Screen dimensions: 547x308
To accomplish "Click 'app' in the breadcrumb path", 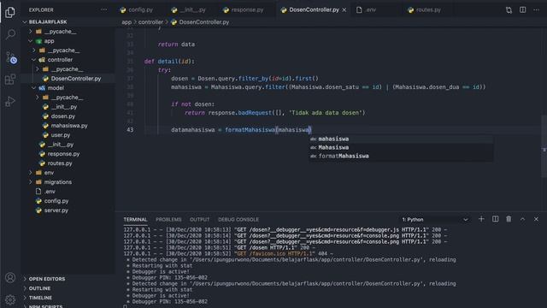I will point(126,22).
